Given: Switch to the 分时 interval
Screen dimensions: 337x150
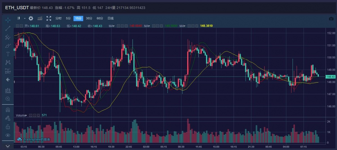Looking at the screenshot, I should coord(58,18).
